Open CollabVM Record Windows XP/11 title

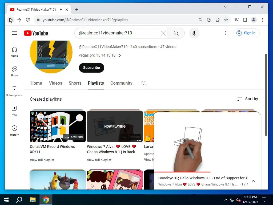[53, 149]
